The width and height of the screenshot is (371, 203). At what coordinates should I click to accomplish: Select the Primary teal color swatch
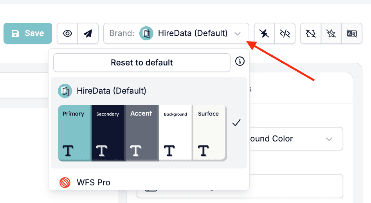pyautogui.click(x=74, y=133)
